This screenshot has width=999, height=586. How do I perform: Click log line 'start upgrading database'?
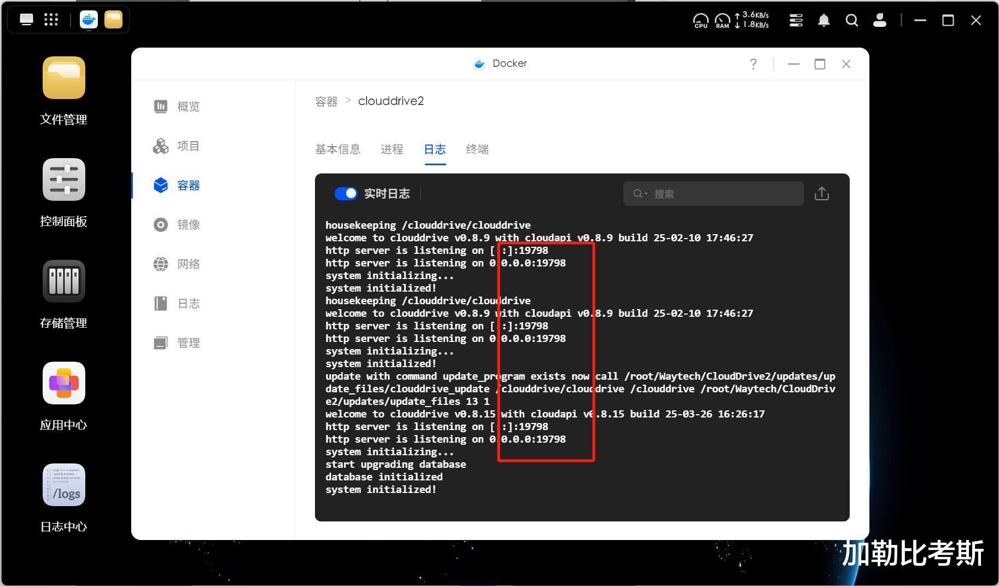[396, 465]
